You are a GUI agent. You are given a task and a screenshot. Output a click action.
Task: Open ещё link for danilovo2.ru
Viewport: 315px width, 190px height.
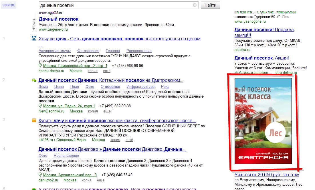click(101, 180)
